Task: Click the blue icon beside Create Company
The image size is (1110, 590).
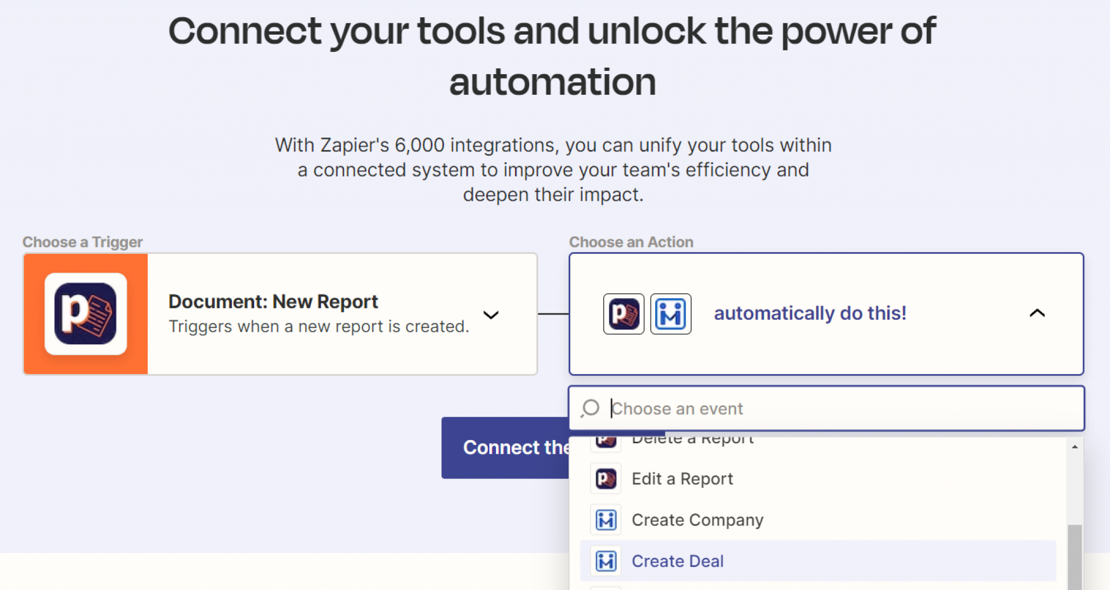Action: point(606,520)
